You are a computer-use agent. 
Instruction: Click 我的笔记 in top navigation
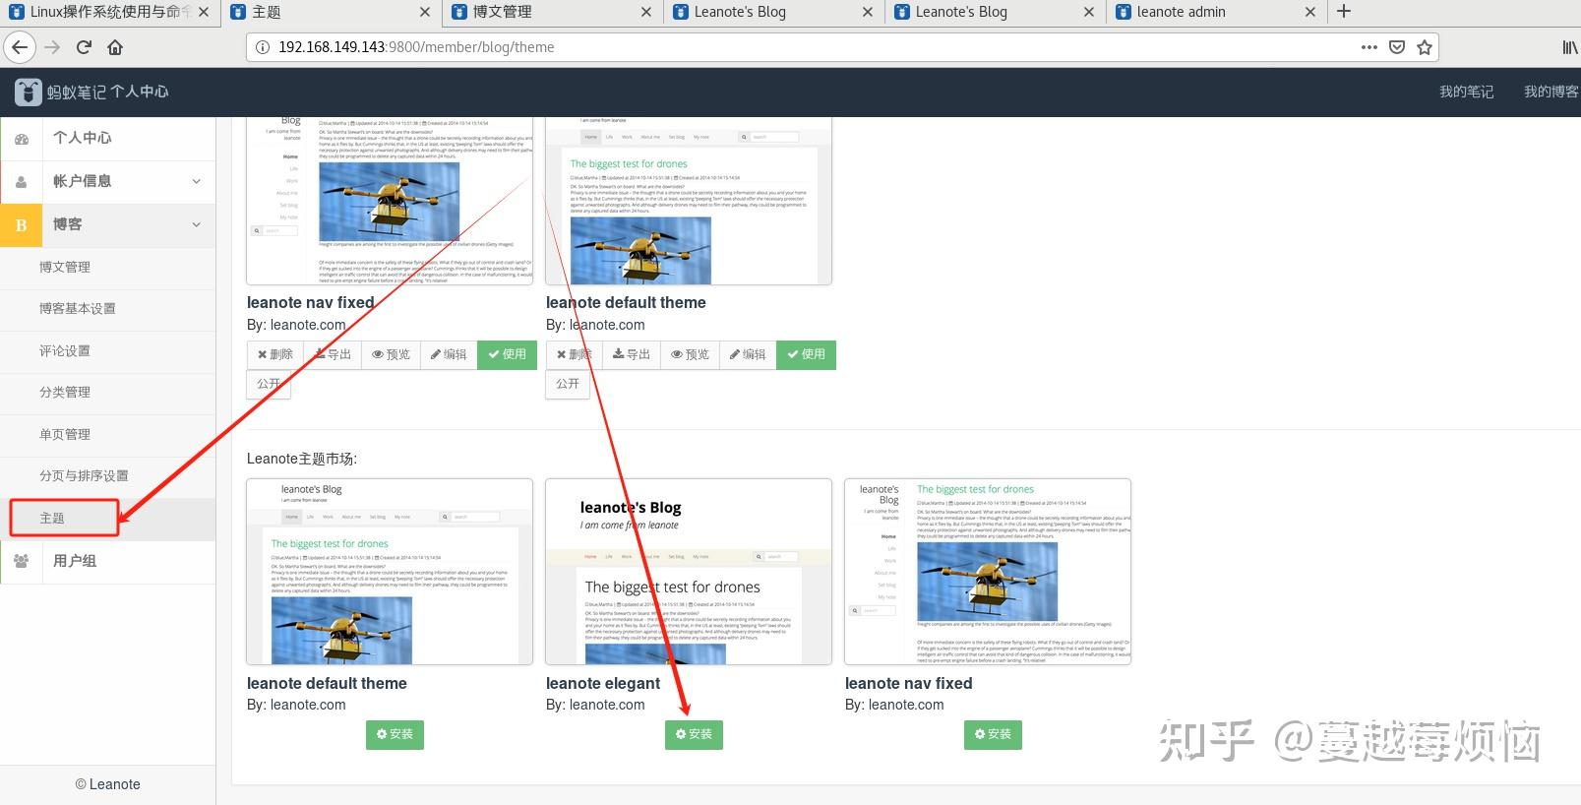(x=1466, y=92)
